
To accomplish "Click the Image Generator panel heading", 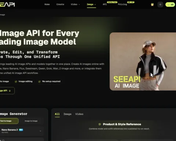I will (x=14, y=114).
